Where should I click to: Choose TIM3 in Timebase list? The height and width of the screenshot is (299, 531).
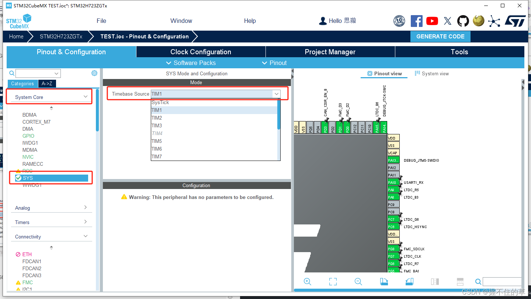tap(214, 126)
